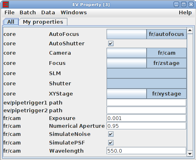Click the AutoShutter property label

[67, 44]
